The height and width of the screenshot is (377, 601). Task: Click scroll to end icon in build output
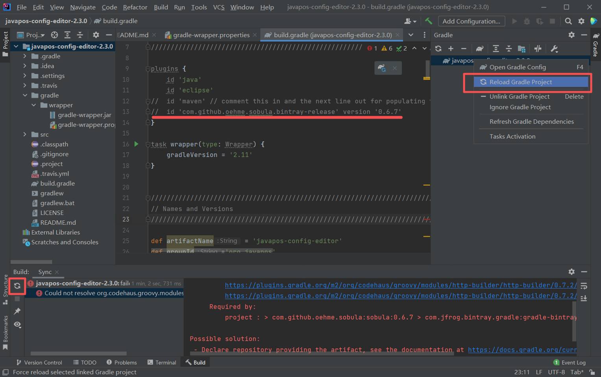click(x=584, y=298)
